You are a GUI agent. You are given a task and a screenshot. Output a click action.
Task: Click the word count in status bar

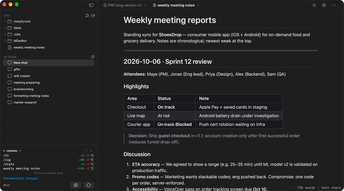(x=306, y=188)
